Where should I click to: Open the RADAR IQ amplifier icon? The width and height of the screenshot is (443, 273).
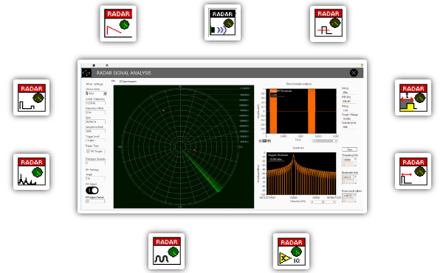click(292, 252)
